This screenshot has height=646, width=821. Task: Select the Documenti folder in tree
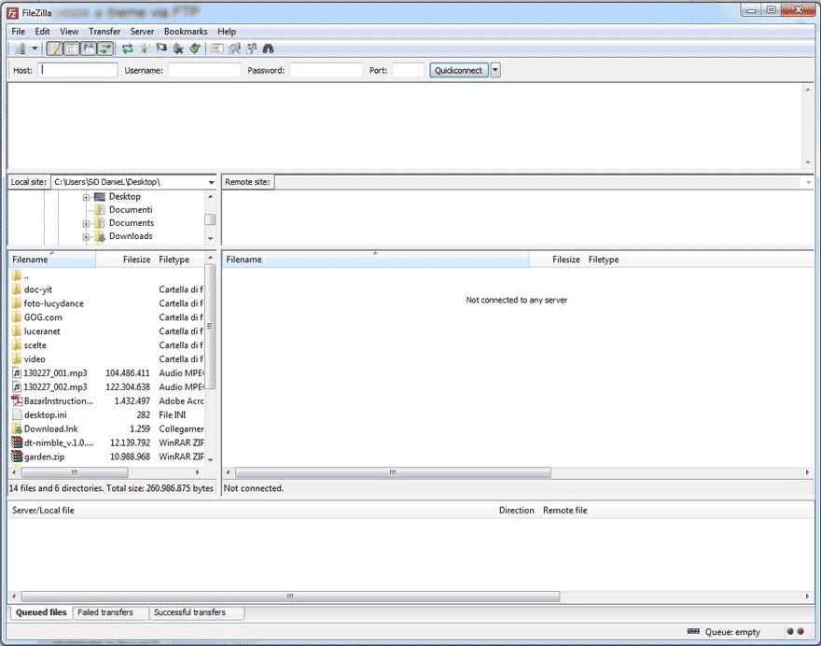click(131, 209)
